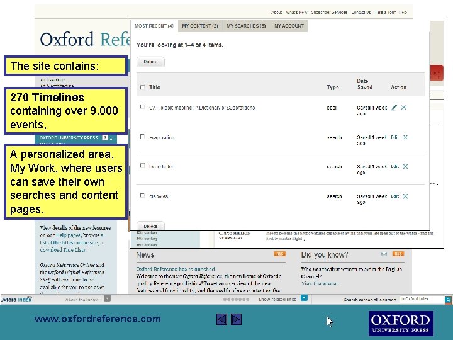Open the CAT, black: meeting title

tap(202, 108)
